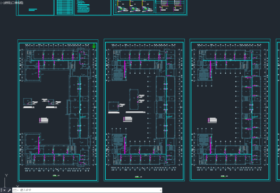Select the legend table in the third floor plan
Image resolution: width=280 pixels, height=193 pixels.
[213, 120]
